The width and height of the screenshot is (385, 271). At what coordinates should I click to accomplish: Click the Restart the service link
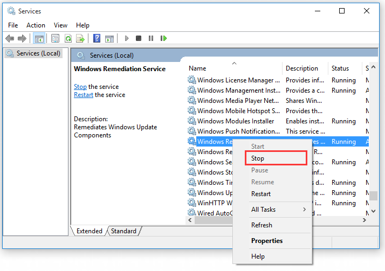[84, 95]
